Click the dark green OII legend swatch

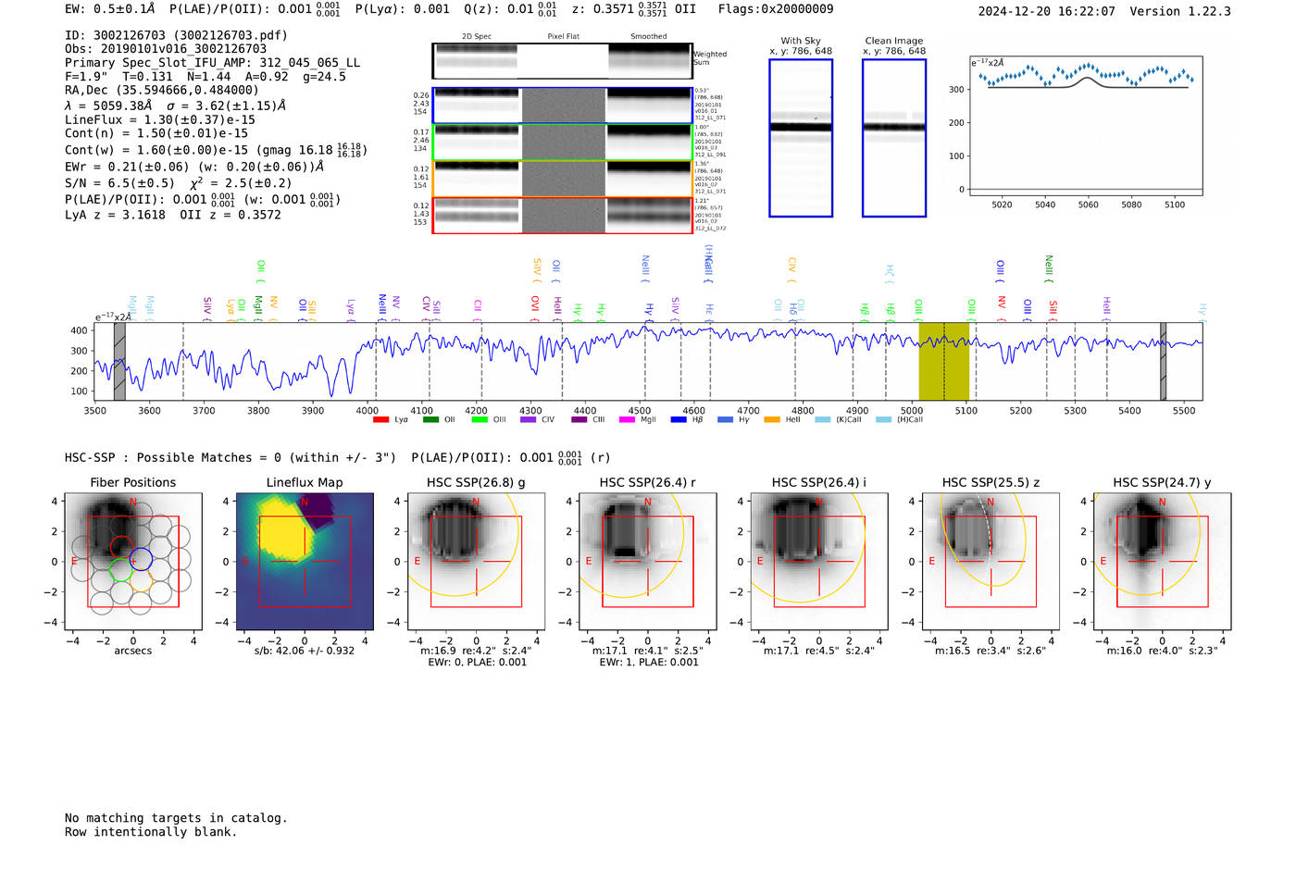(x=430, y=420)
